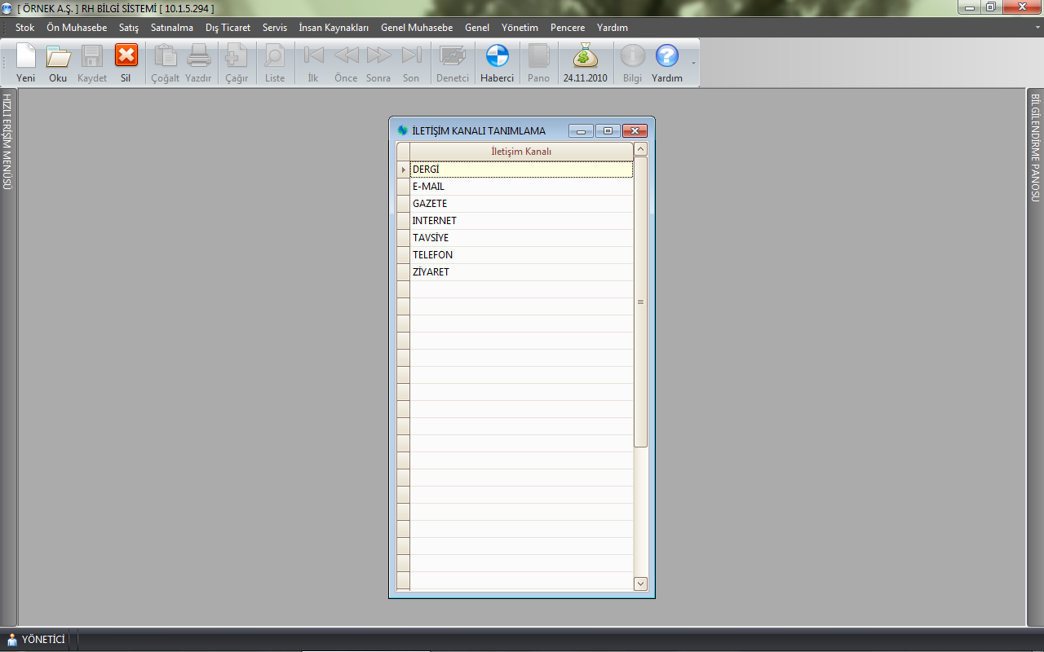The width and height of the screenshot is (1044, 652).
Task: Delete the record using the Sil icon
Action: tap(126, 57)
